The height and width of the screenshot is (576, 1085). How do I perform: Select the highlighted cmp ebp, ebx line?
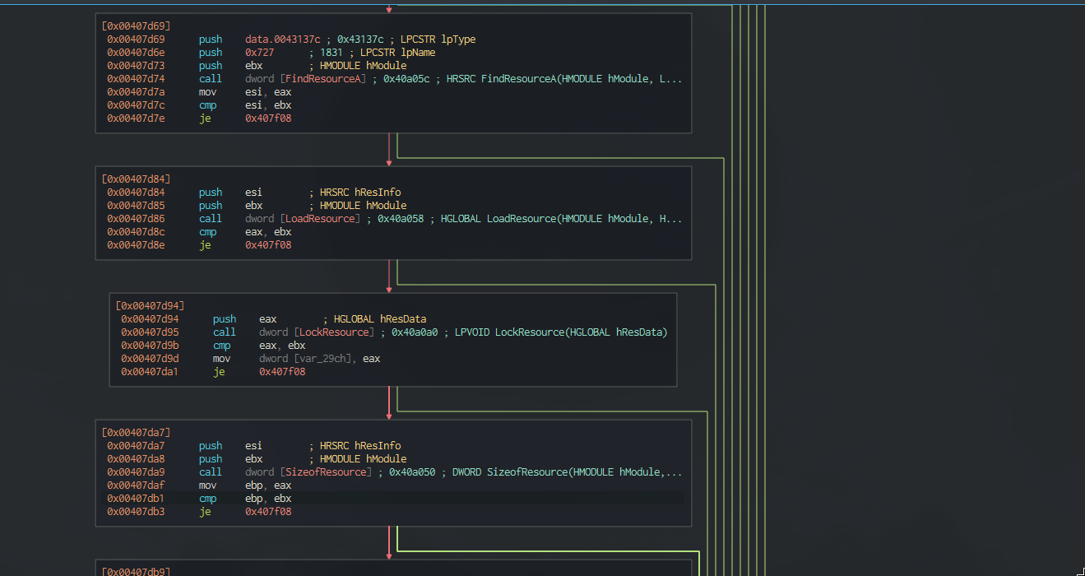pyautogui.click(x=394, y=499)
